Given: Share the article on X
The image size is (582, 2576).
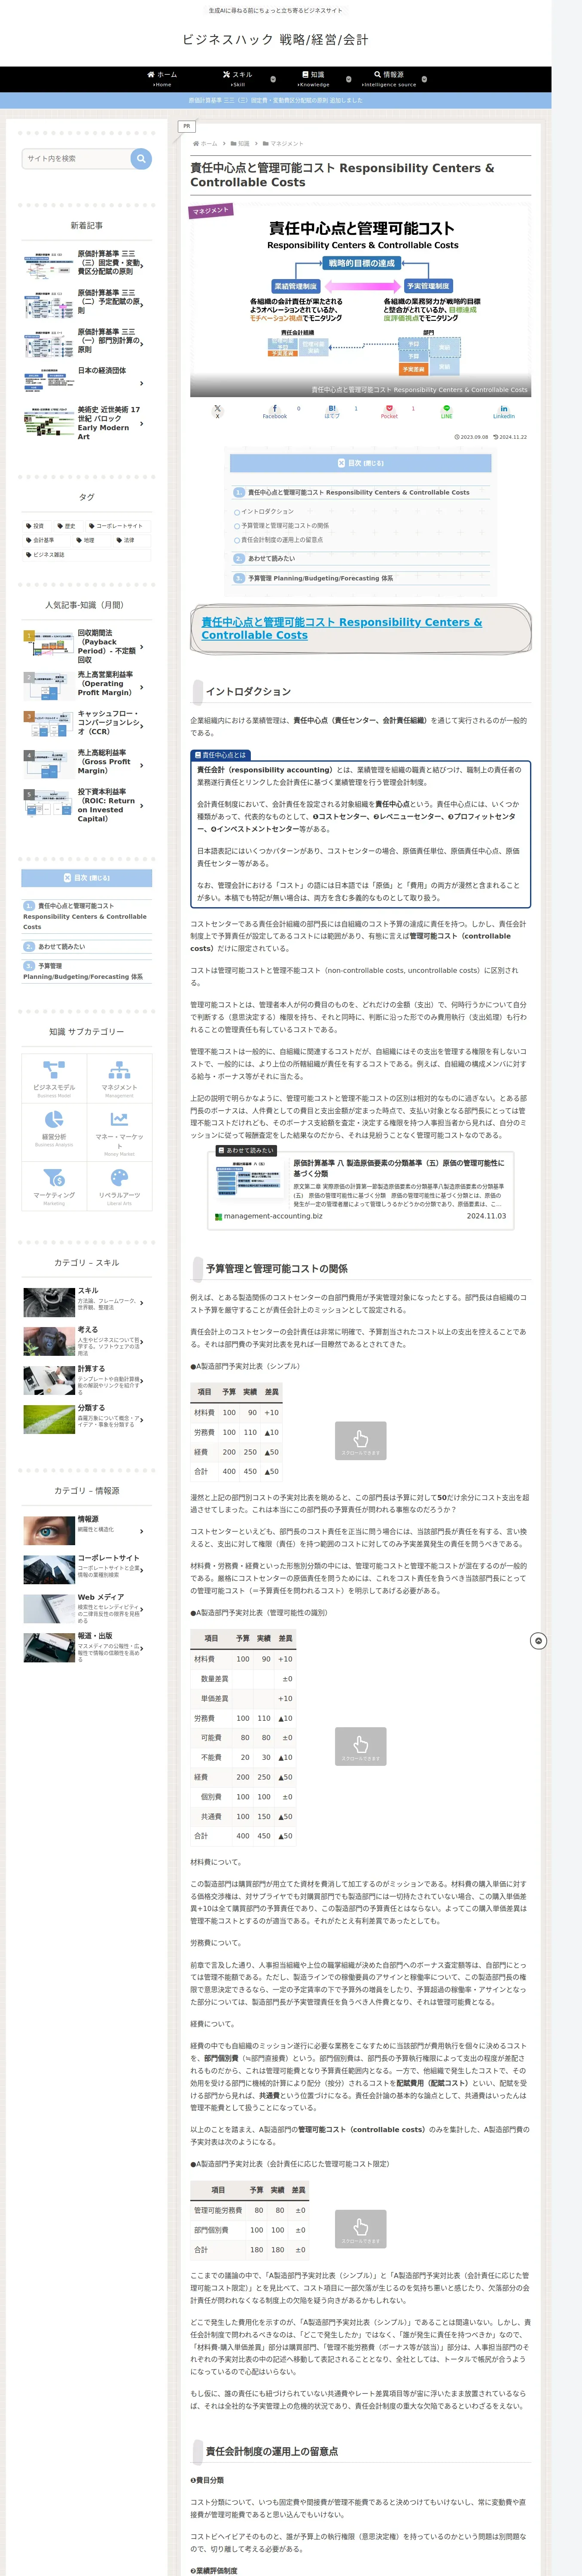Looking at the screenshot, I should [217, 411].
